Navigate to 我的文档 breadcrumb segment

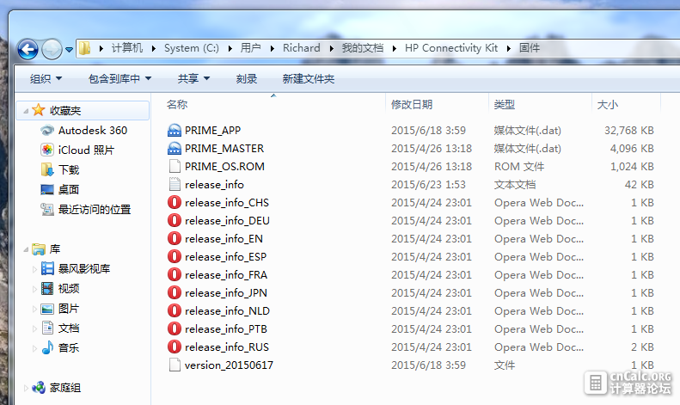tap(363, 48)
